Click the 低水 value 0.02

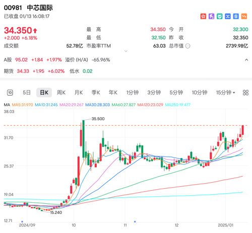[88, 71]
